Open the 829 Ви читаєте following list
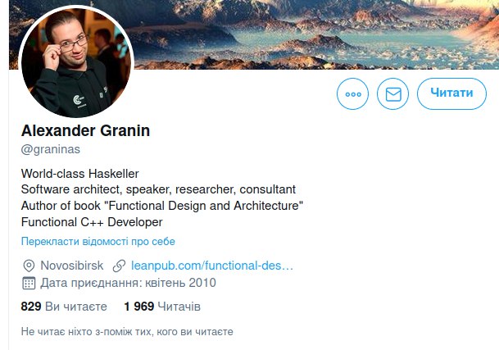 [64, 307]
